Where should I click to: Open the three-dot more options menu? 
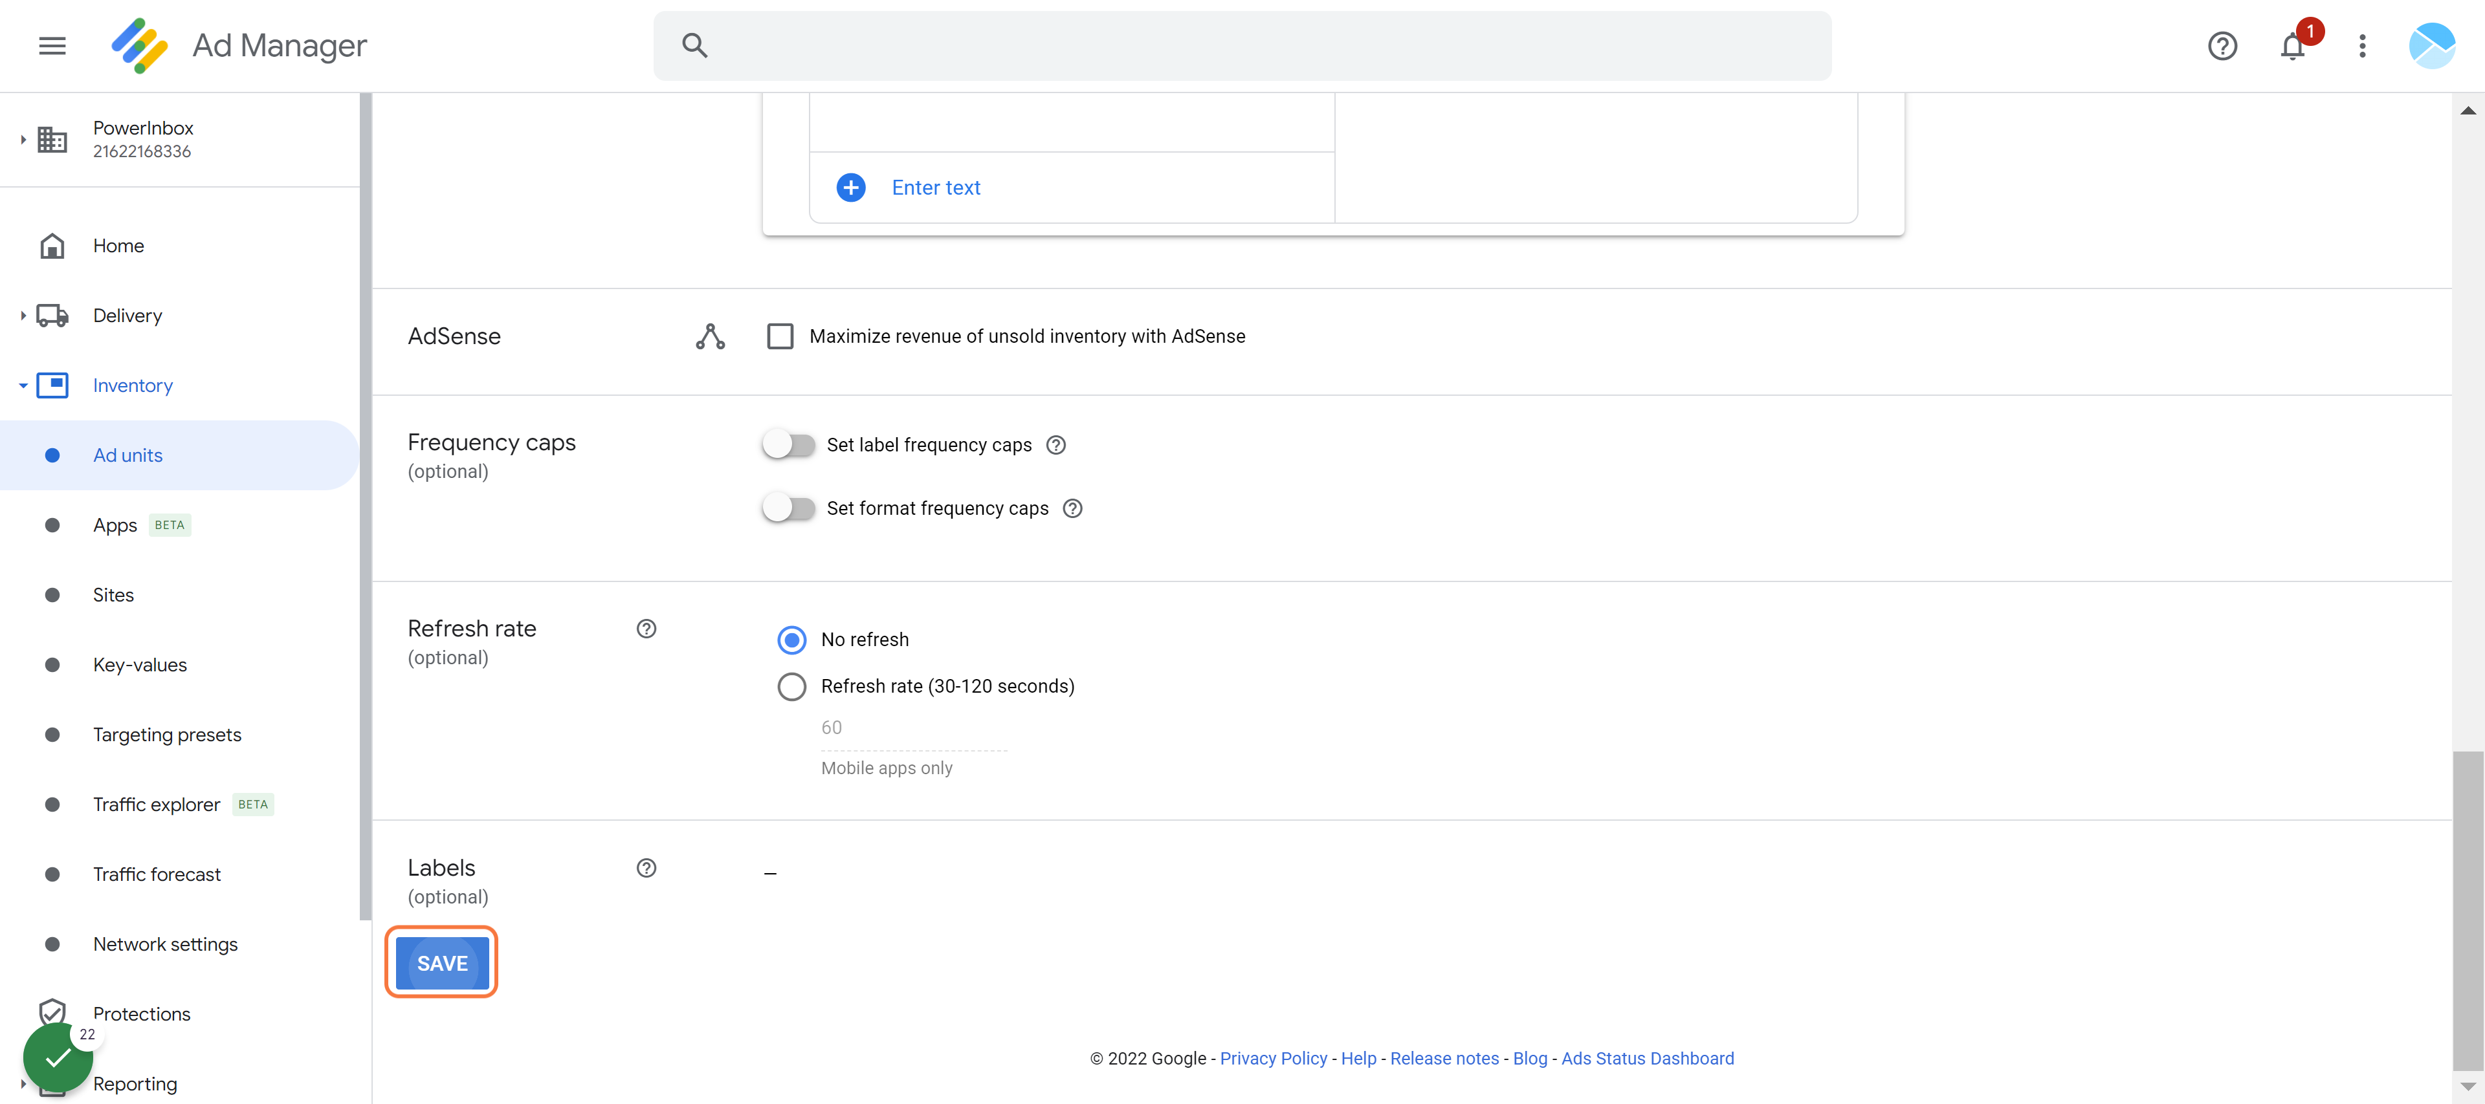(x=2361, y=45)
